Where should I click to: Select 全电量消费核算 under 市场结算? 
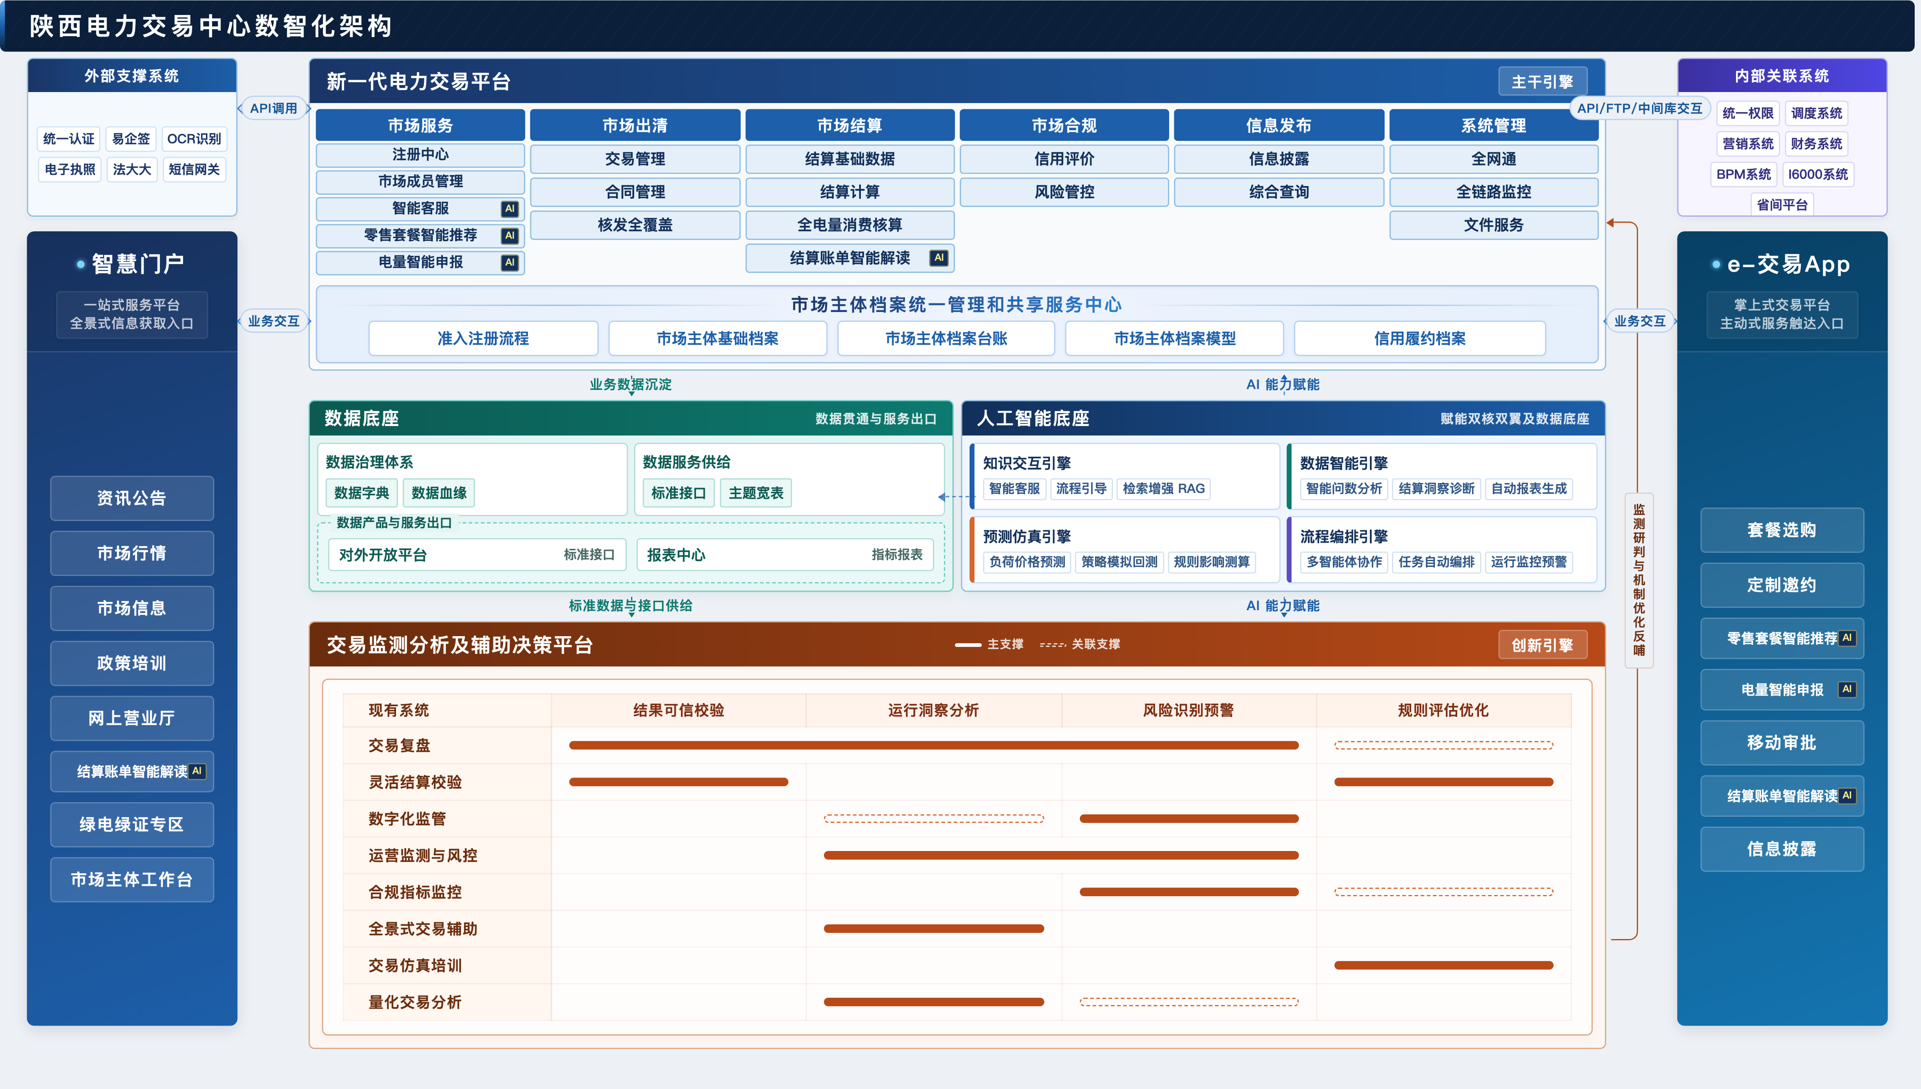click(849, 225)
